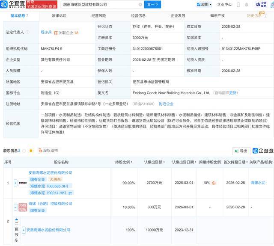This screenshot has height=246, width=274.
Task: Toggle the orange dot shareholder view switch
Action: [30, 151]
